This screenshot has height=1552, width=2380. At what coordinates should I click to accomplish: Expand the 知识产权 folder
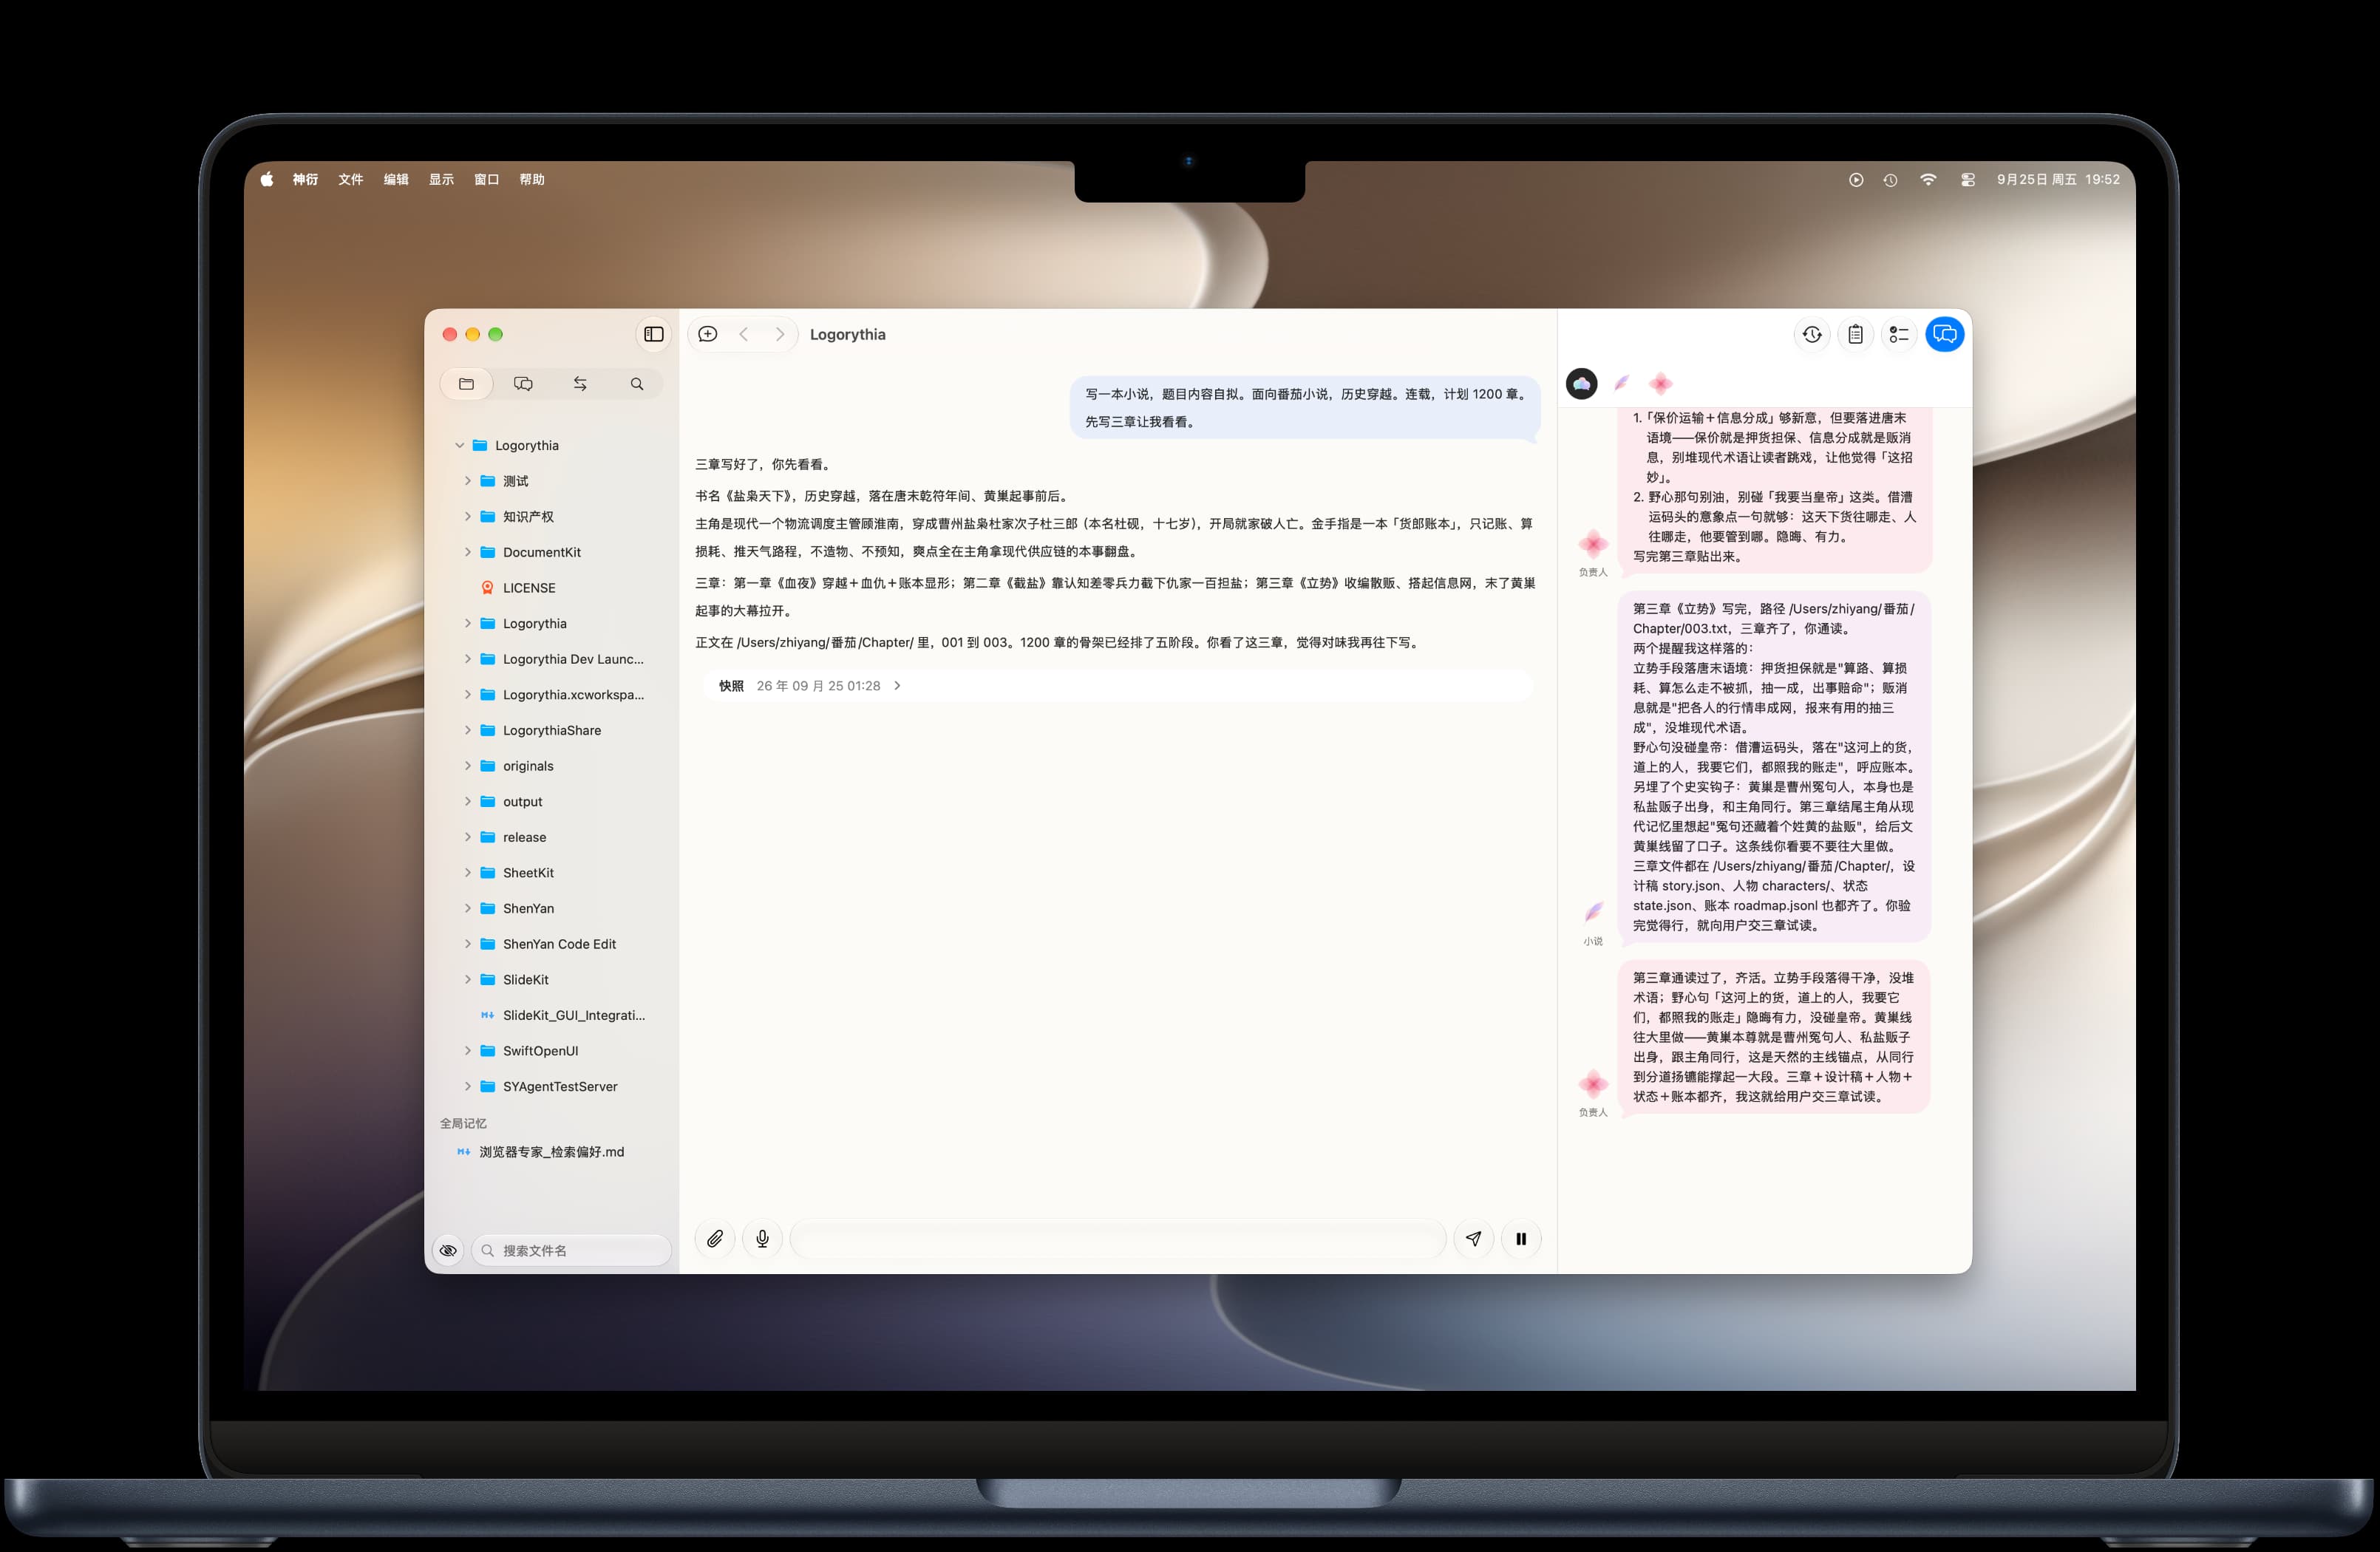click(467, 517)
